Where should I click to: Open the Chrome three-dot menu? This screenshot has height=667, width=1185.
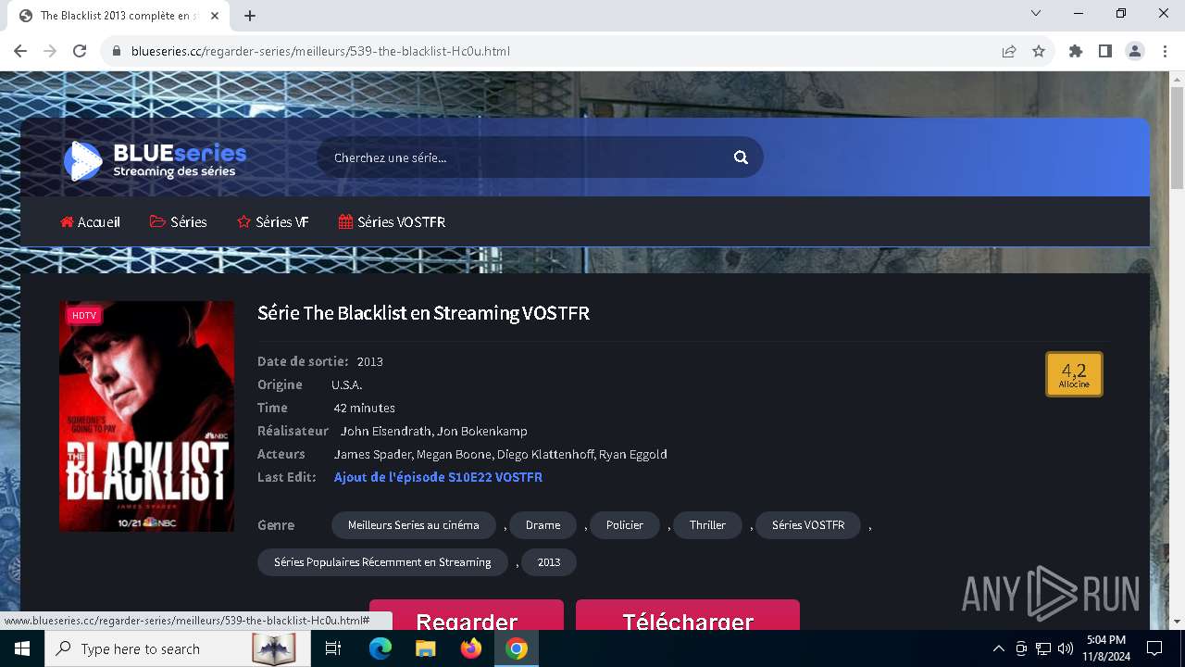tap(1165, 51)
